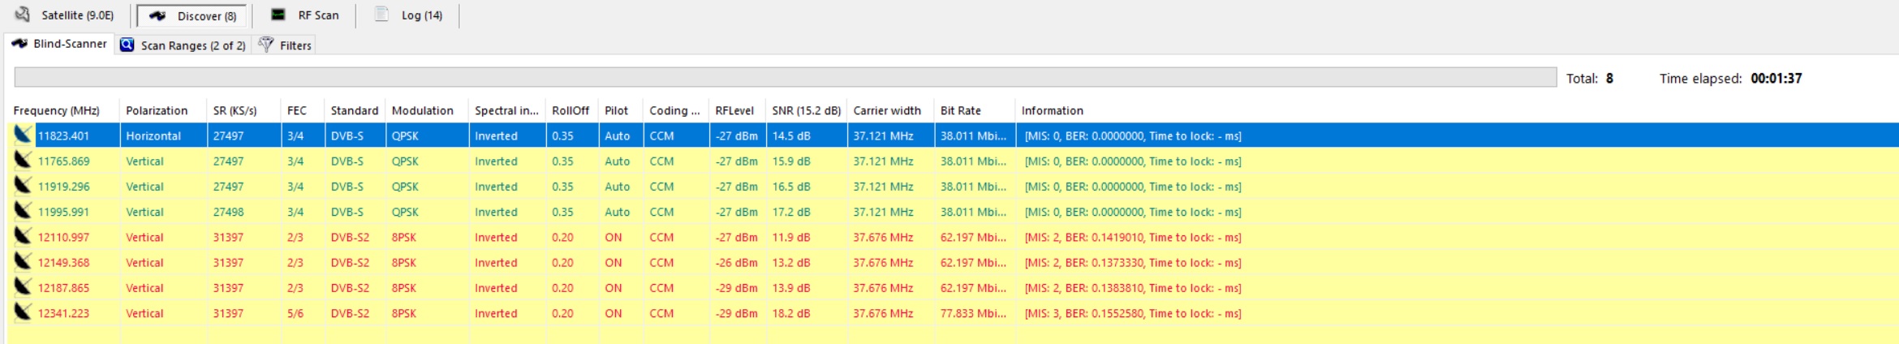Click the Log document icon

pyautogui.click(x=381, y=14)
